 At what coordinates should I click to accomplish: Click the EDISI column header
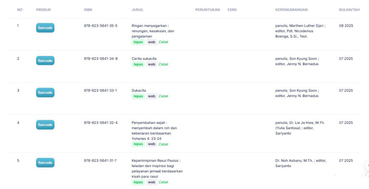(x=232, y=10)
